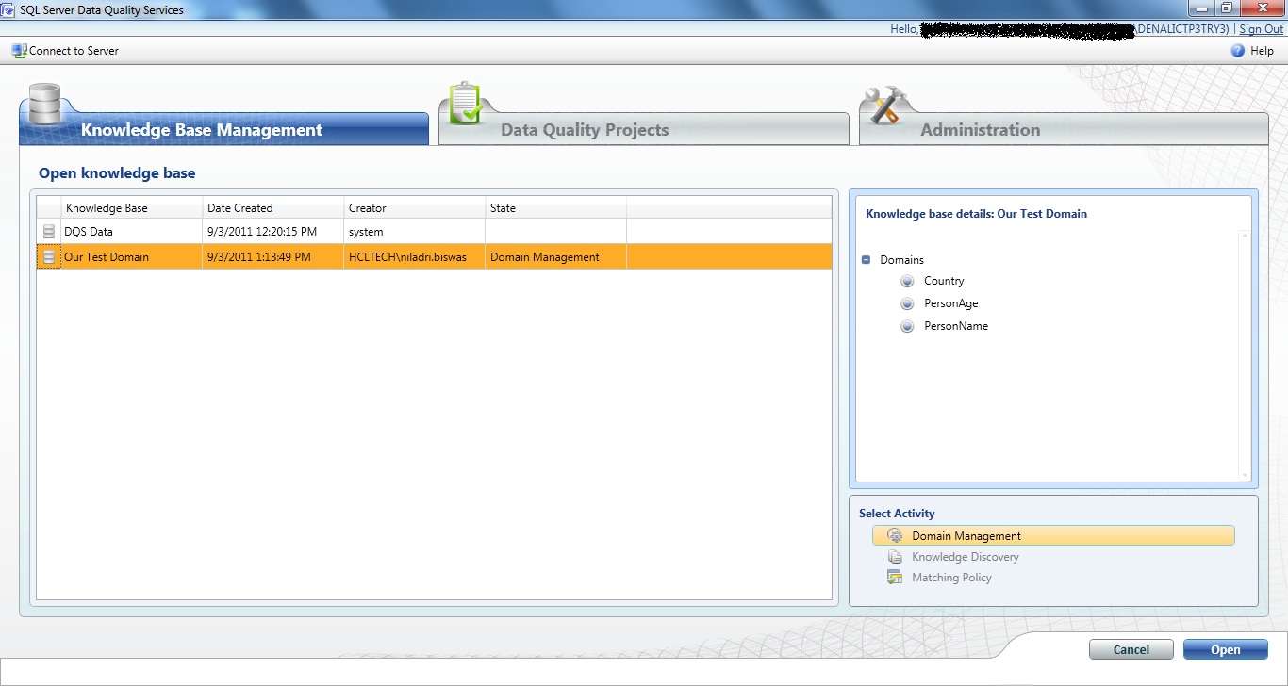Sort by the State column header
The image size is (1288, 686).
[555, 208]
